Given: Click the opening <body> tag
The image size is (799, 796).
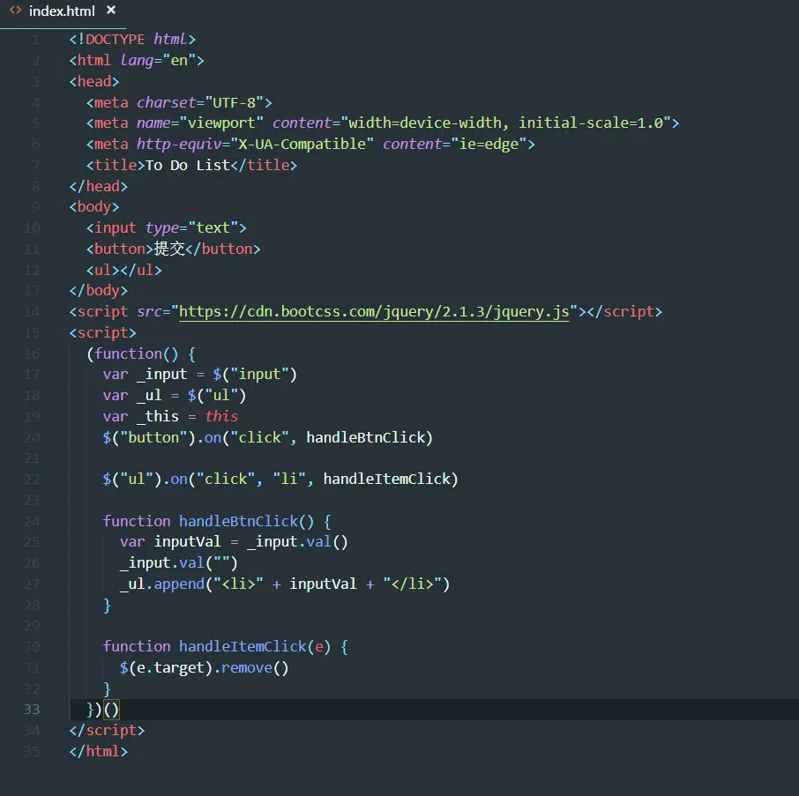Looking at the screenshot, I should [x=94, y=207].
